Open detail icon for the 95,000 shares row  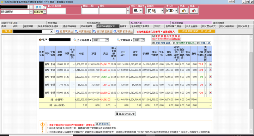(210, 93)
